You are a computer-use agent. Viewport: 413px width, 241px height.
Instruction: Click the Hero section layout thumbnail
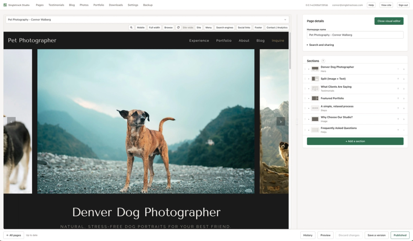[x=315, y=69]
